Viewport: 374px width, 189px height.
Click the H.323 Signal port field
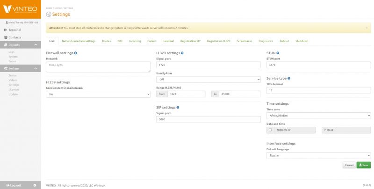click(x=209, y=65)
